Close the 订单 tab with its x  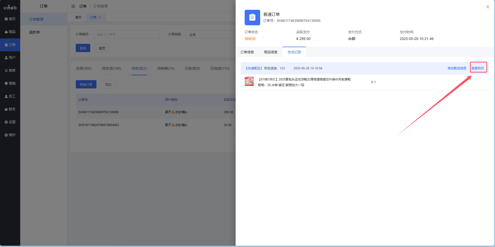pos(100,17)
